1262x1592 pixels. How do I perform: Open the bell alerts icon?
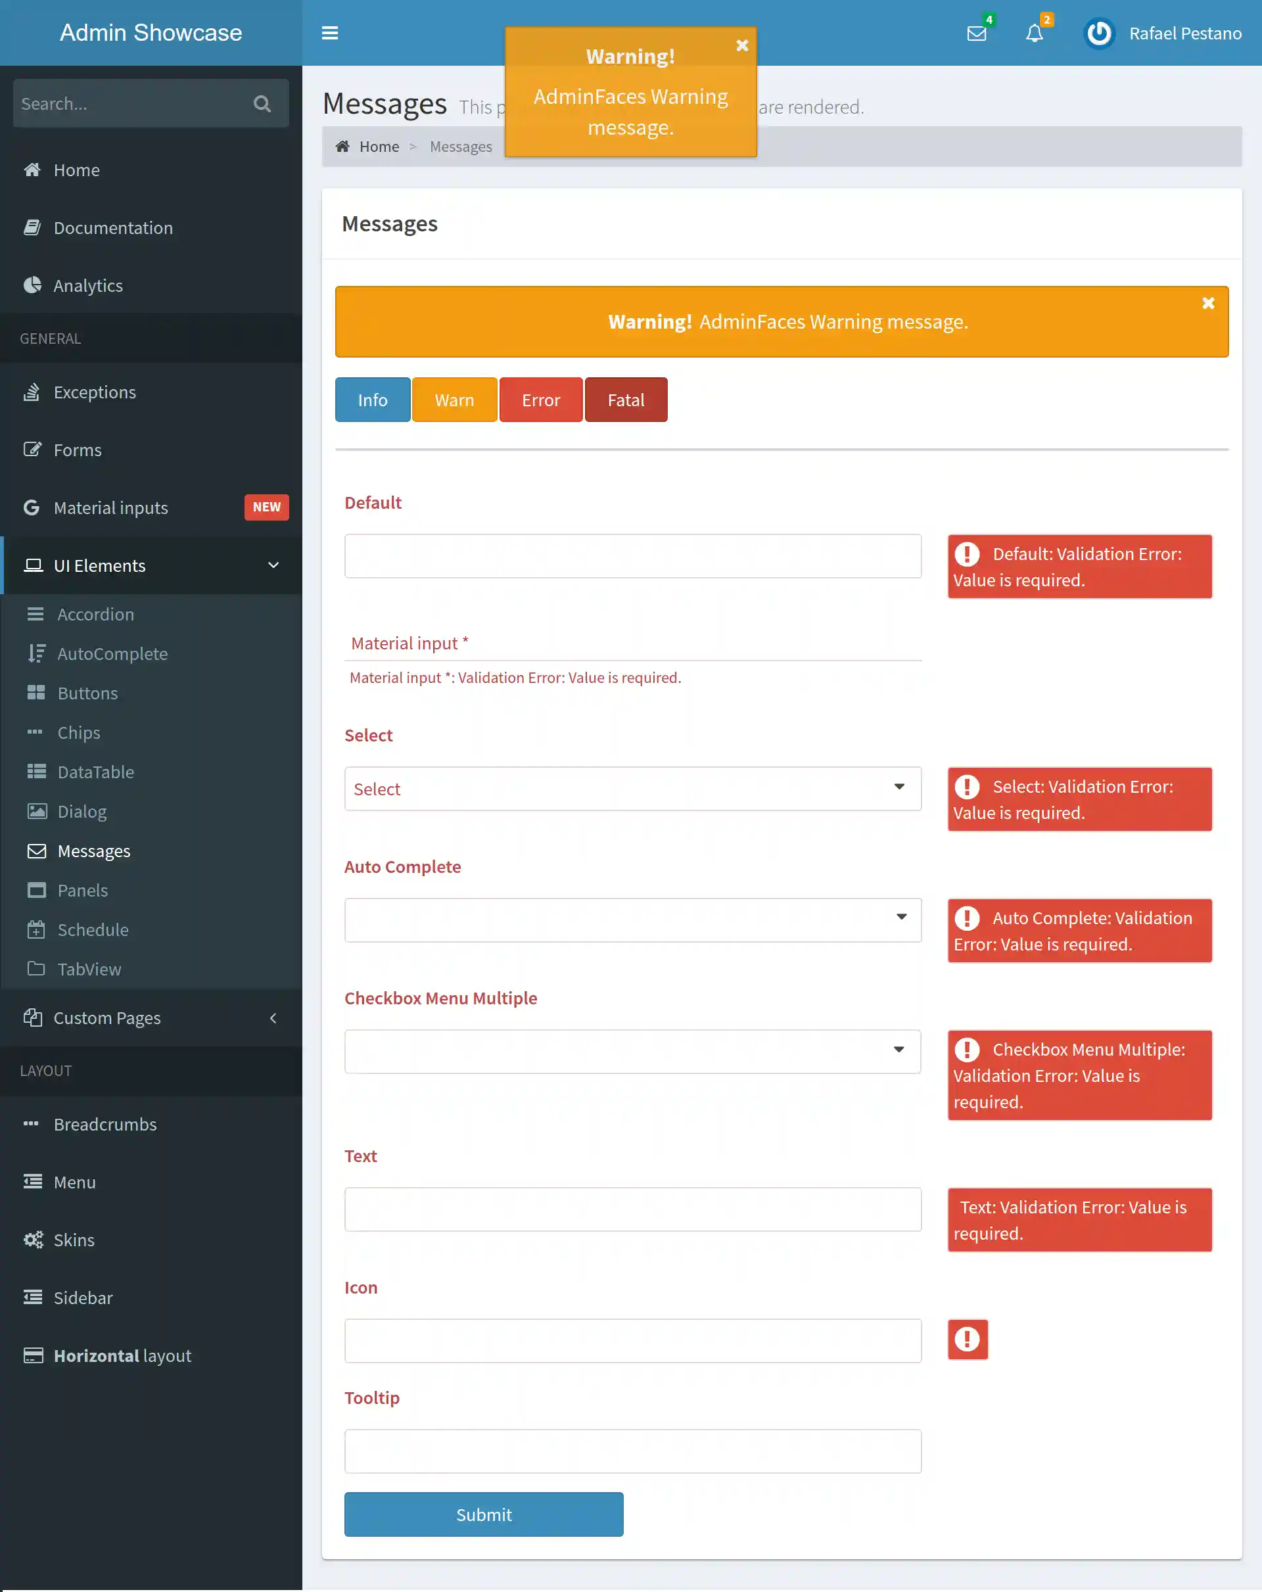pos(1034,34)
